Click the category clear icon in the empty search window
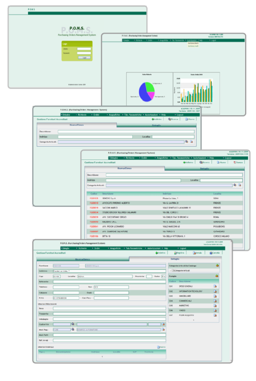Image resolution: width=256 pixels, height=381 pixels. tap(192, 142)
